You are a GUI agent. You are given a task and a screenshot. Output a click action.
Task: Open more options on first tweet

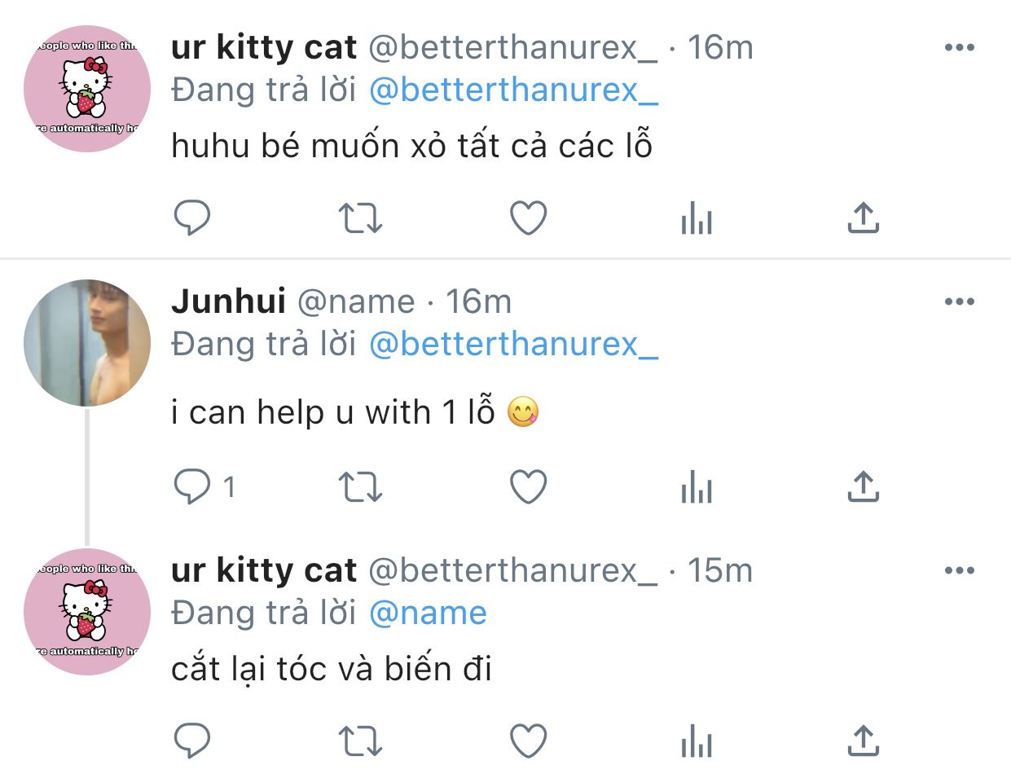[959, 47]
